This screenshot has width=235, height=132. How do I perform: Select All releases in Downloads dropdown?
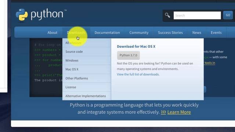tap(87, 43)
